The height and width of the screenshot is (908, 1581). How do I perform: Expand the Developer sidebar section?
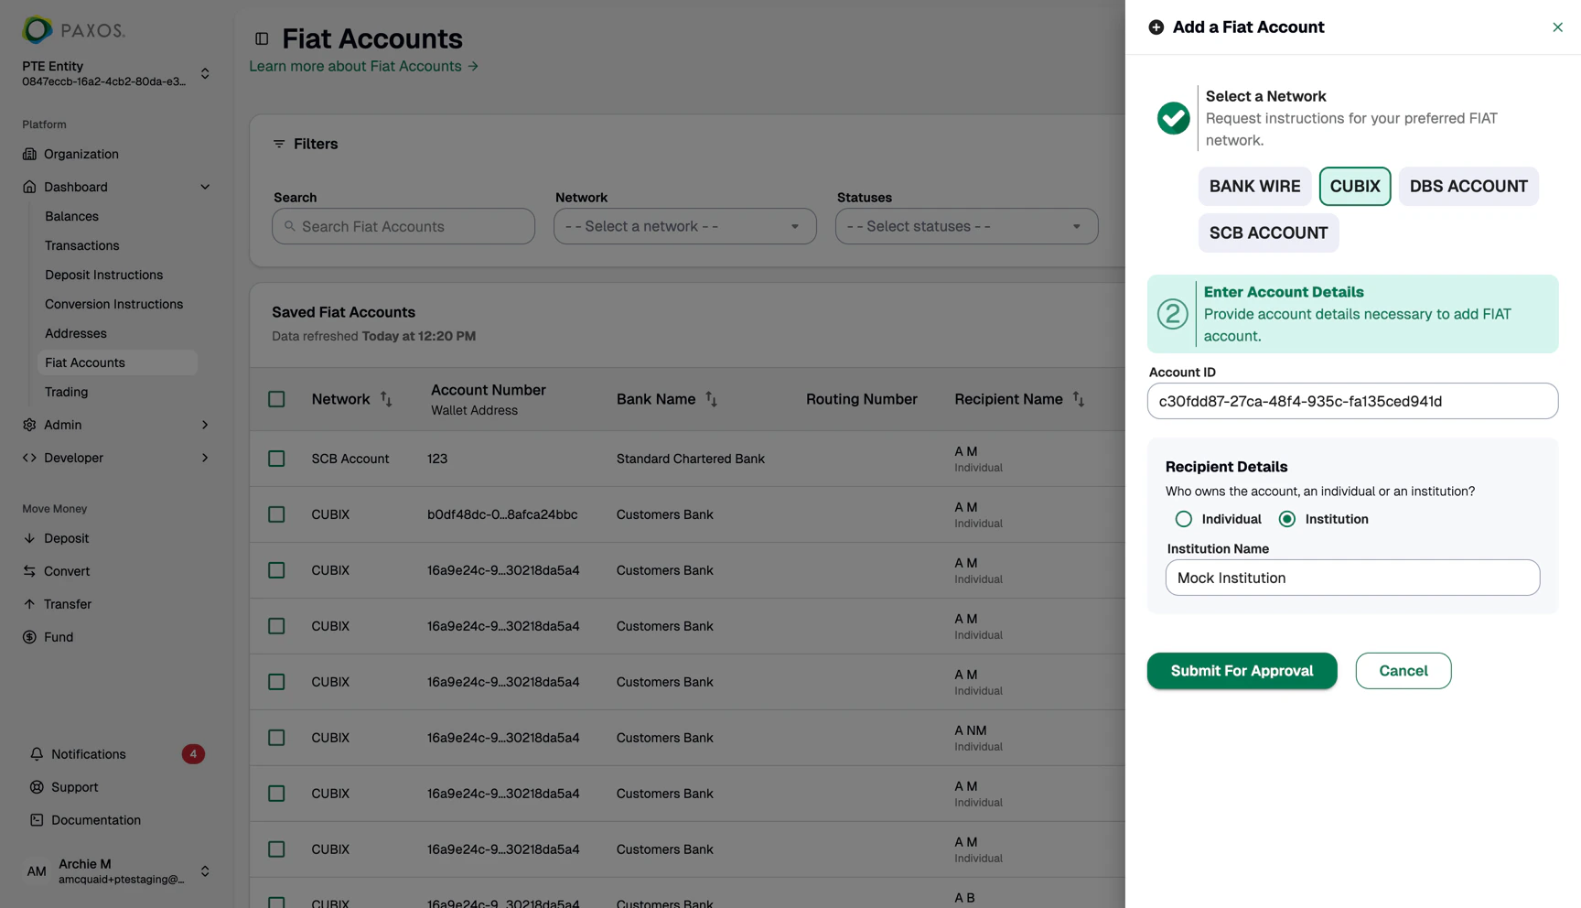[x=116, y=458]
